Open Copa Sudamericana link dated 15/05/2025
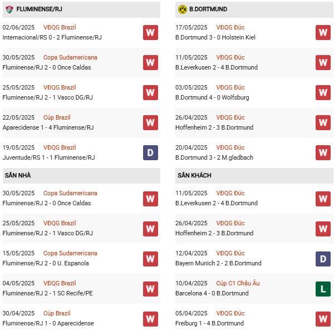334x331 pixels. pos(70,253)
